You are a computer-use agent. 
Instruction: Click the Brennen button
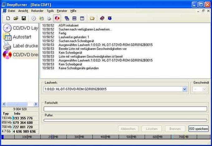175,129
